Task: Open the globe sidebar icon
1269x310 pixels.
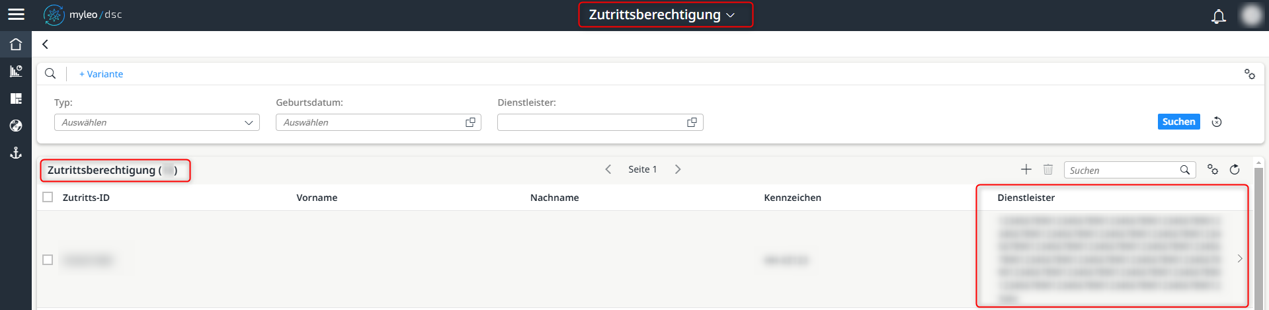Action: pyautogui.click(x=16, y=126)
